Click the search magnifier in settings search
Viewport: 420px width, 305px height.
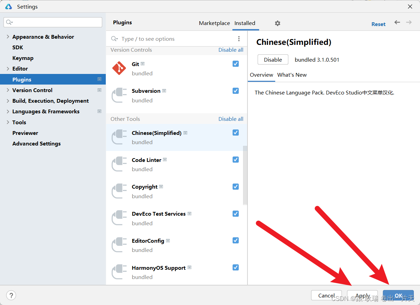pos(9,22)
